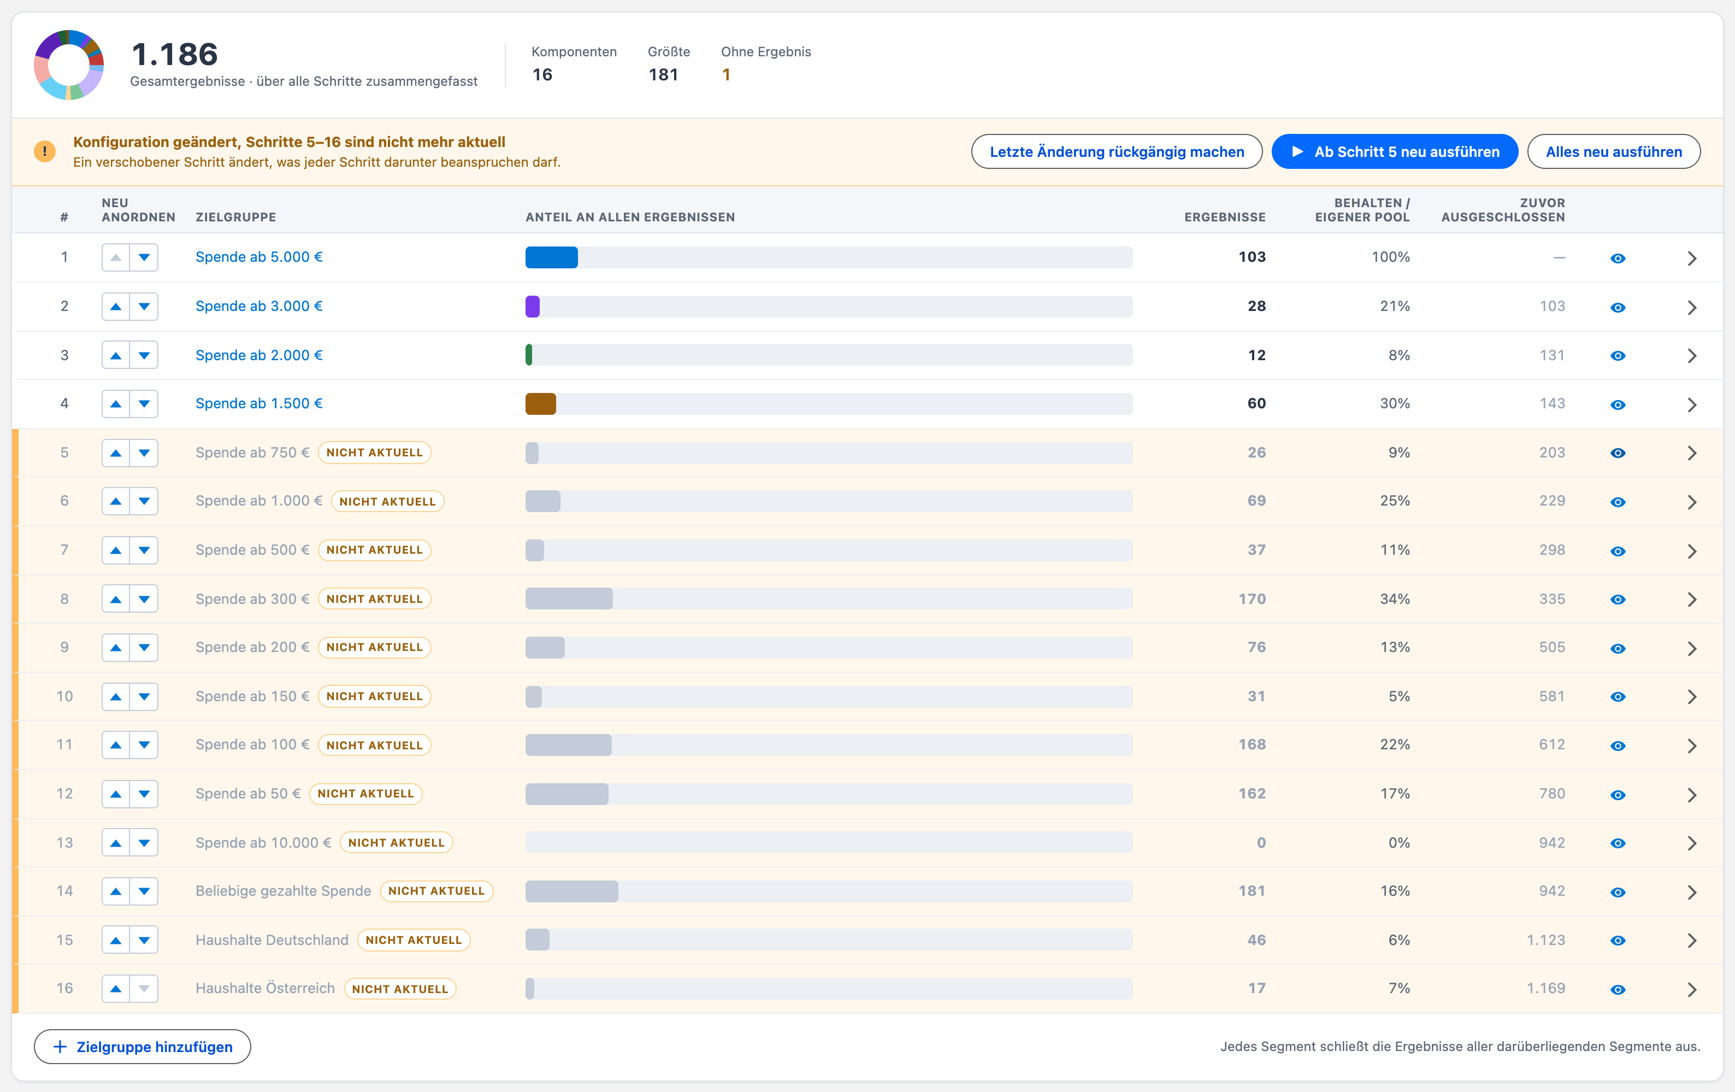Expand 'Spende ab 50 €' row chevron
The image size is (1735, 1092).
tap(1692, 794)
